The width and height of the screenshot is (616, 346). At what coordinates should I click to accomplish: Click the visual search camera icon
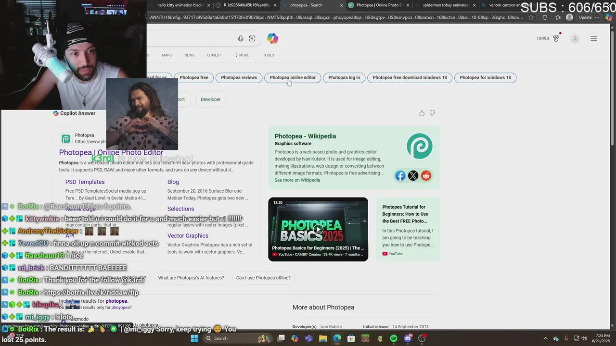252,38
